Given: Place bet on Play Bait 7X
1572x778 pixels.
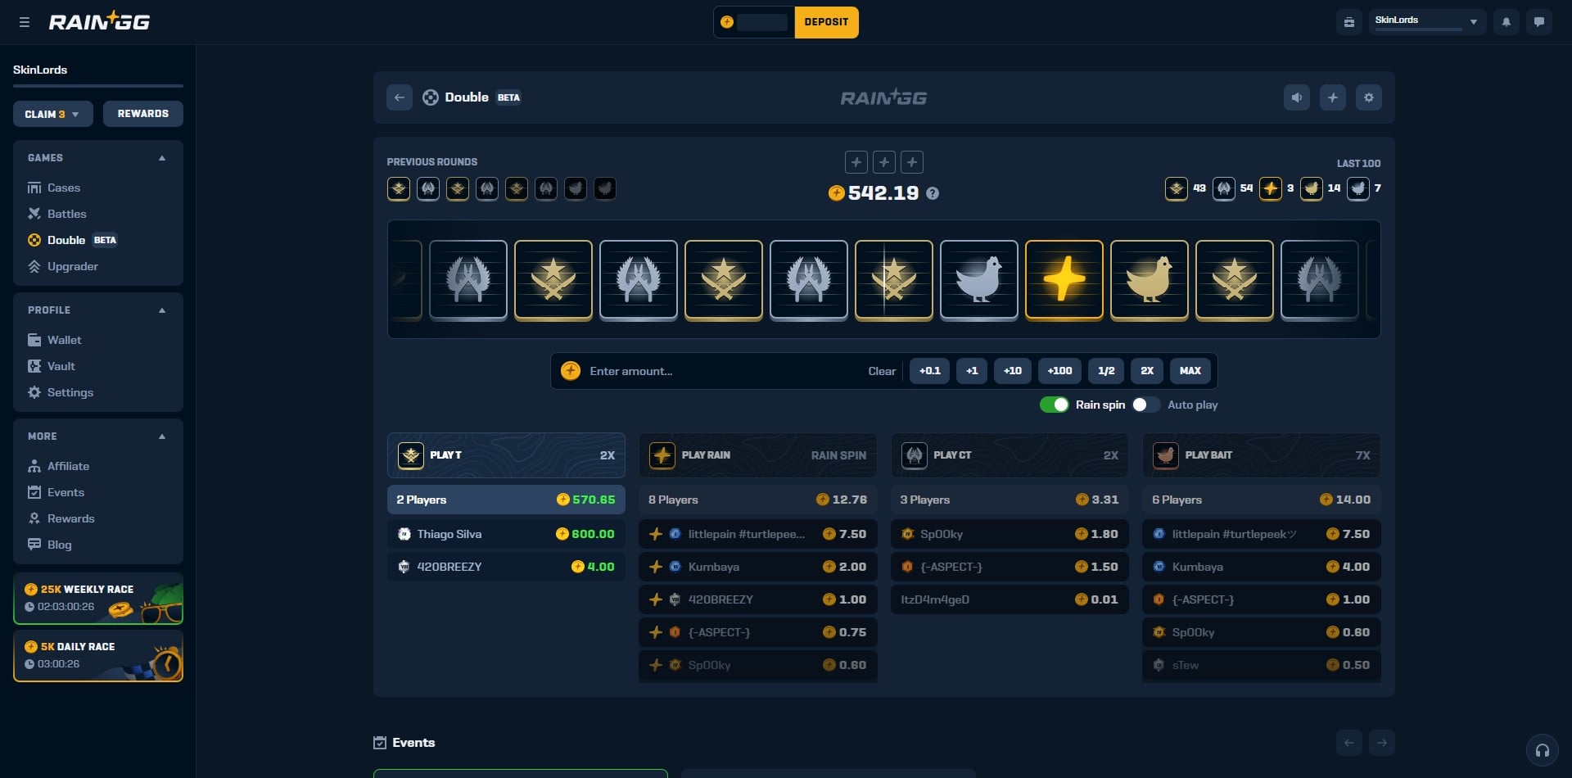Looking at the screenshot, I should tap(1261, 455).
